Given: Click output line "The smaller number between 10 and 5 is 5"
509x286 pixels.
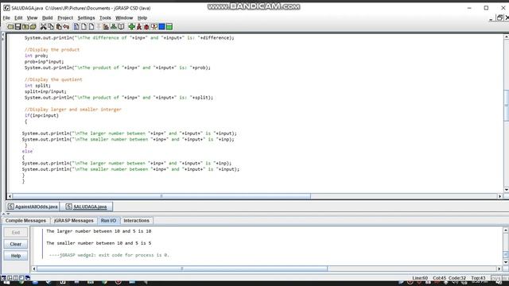Looking at the screenshot, I should 99,243.
